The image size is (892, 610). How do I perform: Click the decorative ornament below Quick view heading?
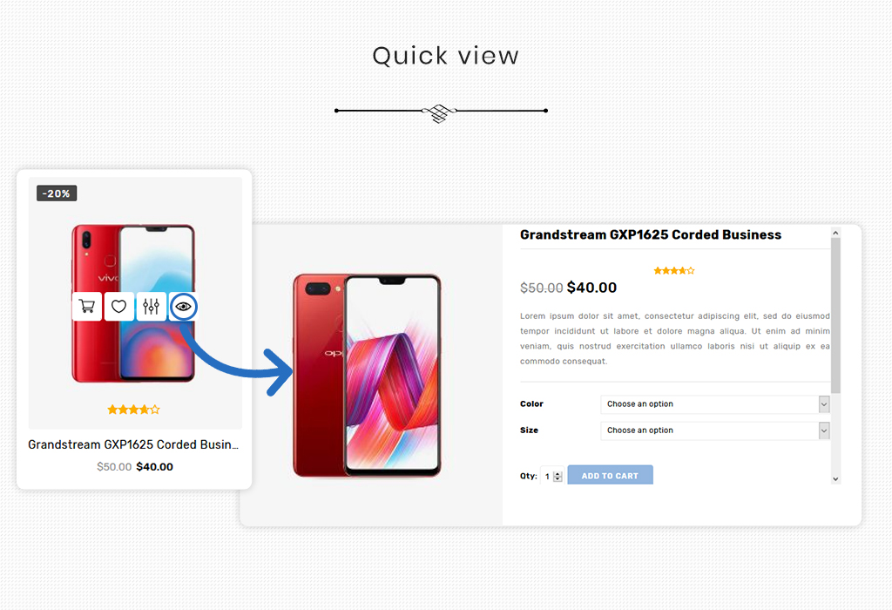(440, 112)
